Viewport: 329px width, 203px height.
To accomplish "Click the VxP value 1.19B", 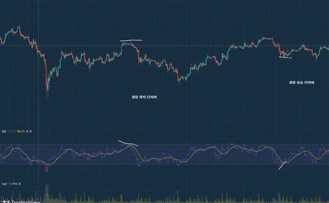I will coord(13,184).
